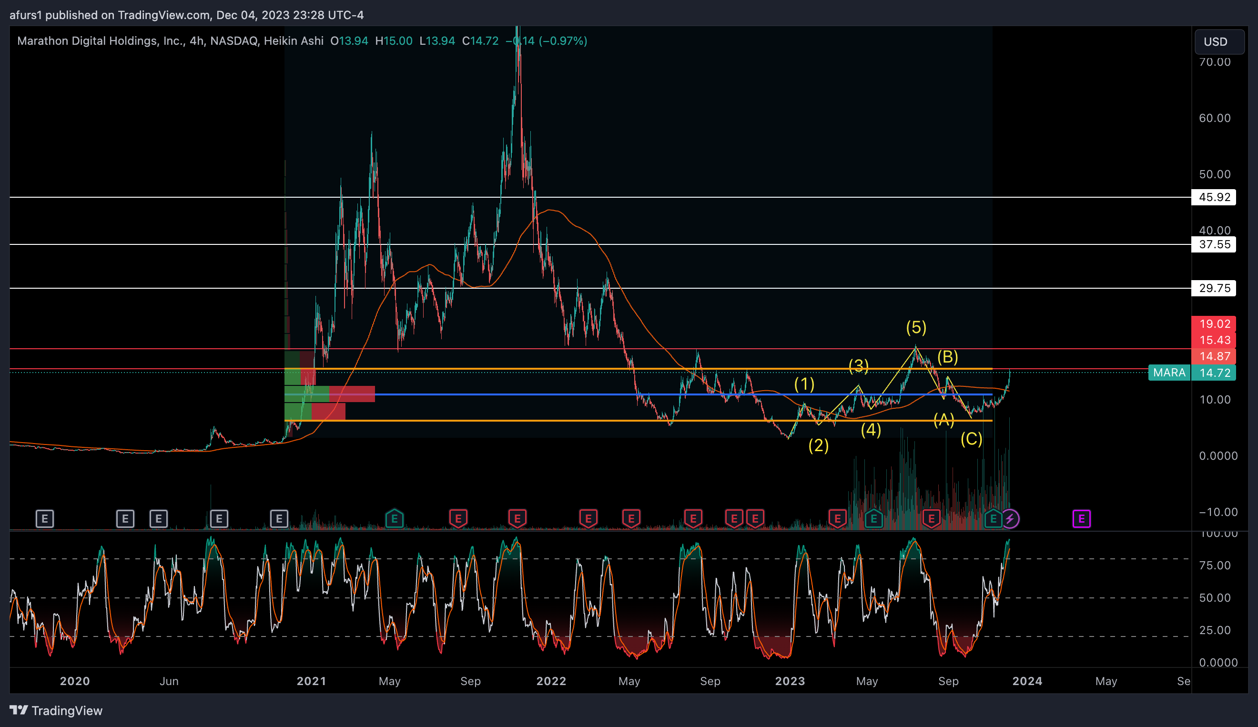Viewport: 1258px width, 727px height.
Task: Click the Jun label on the time axis
Action: (x=169, y=681)
